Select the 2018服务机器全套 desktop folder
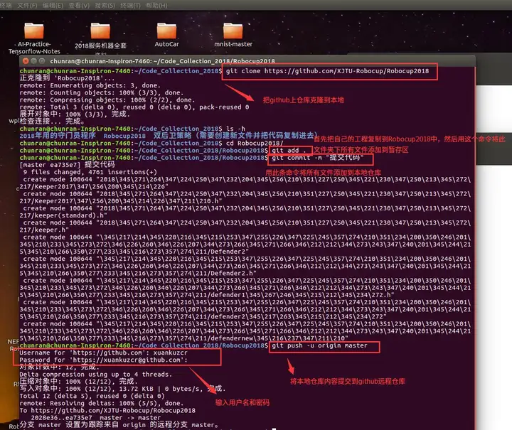The image size is (512, 430). [x=100, y=36]
